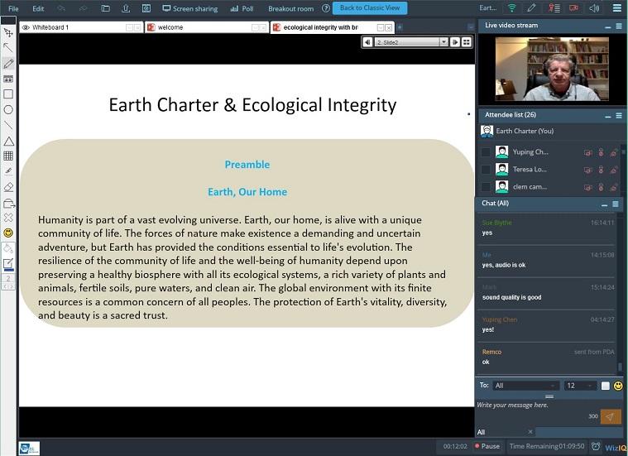Open the slide selector dropdown
The height and width of the screenshot is (456, 628).
click(x=443, y=41)
